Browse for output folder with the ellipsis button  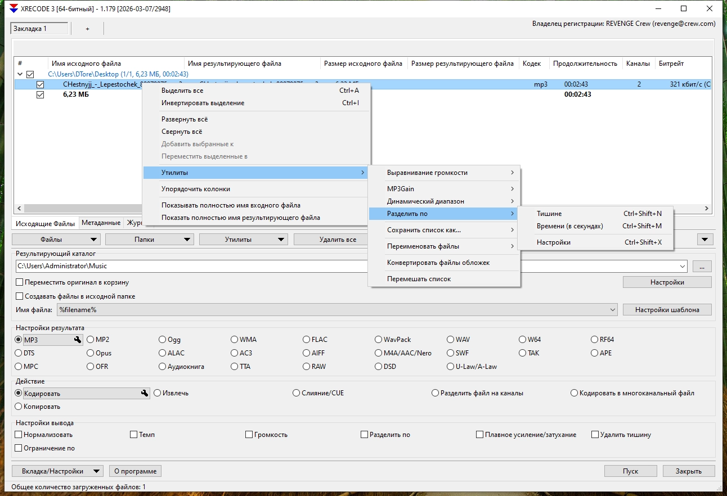(x=702, y=266)
